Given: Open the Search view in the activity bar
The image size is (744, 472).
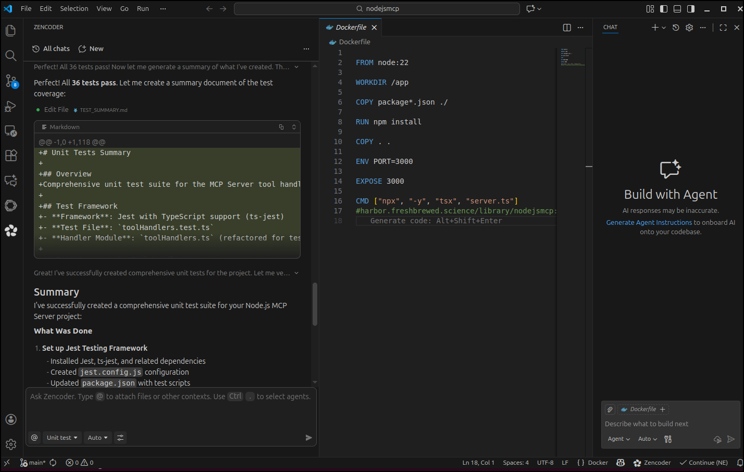Looking at the screenshot, I should coord(10,55).
